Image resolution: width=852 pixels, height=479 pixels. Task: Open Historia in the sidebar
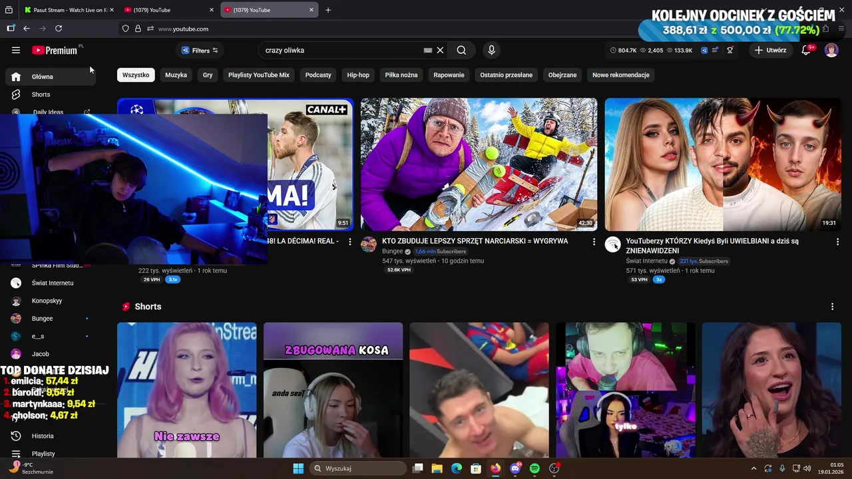pyautogui.click(x=51, y=436)
